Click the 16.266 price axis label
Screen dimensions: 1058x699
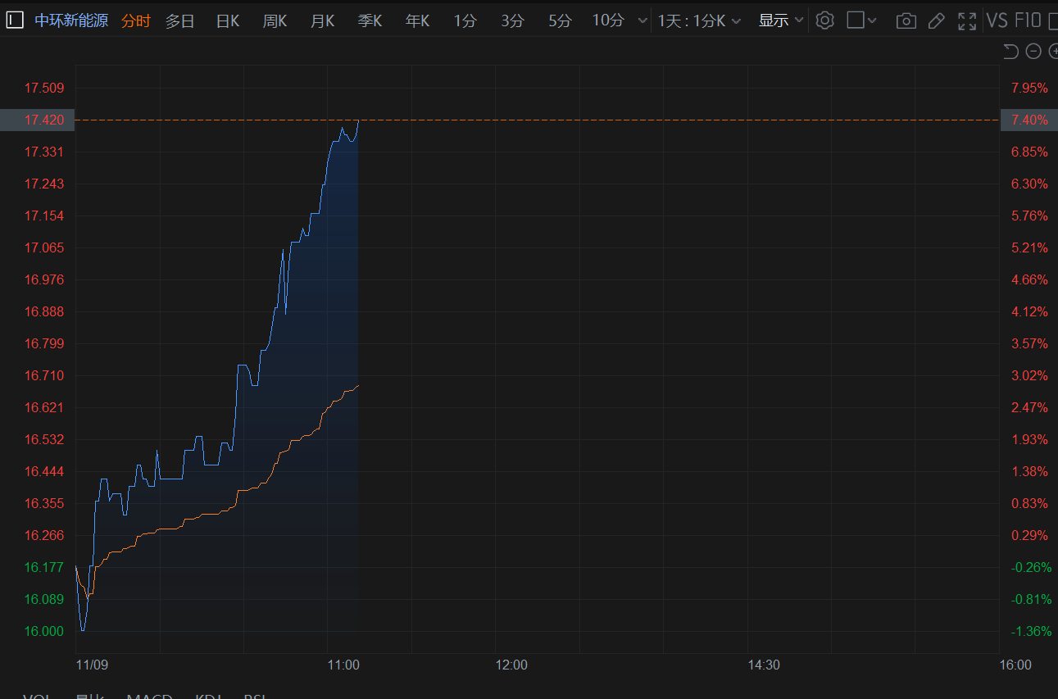pyautogui.click(x=44, y=535)
